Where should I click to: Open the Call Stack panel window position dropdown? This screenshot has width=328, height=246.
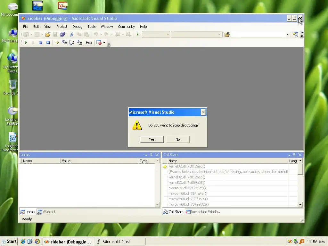(x=289, y=155)
